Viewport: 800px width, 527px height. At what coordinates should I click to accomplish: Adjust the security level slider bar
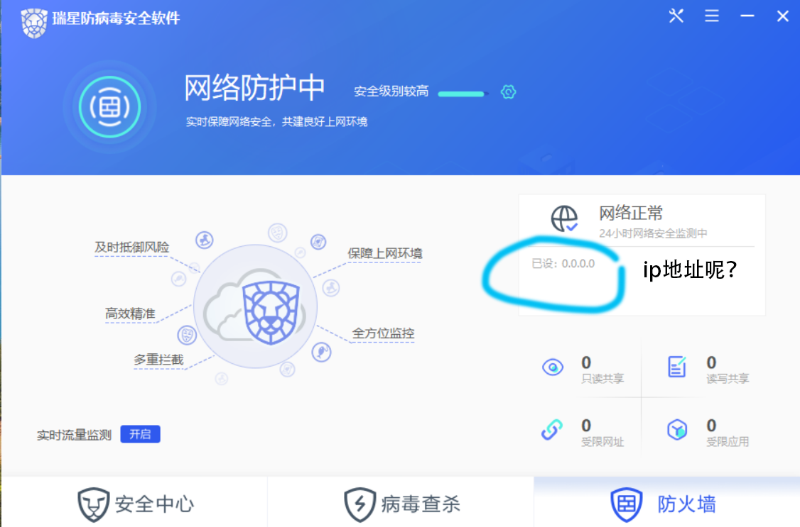tap(463, 94)
